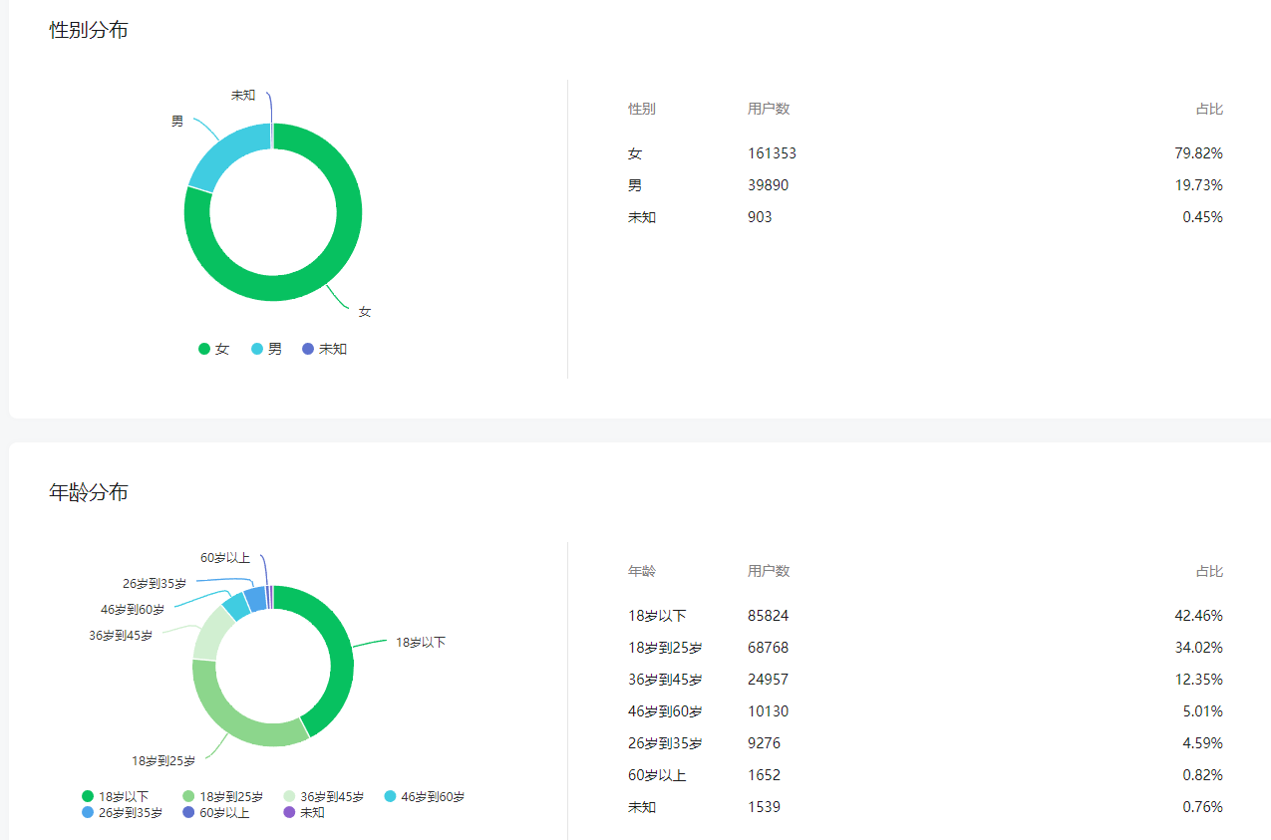
Task: Click the 未知 row label in gender table
Action: 642,217
